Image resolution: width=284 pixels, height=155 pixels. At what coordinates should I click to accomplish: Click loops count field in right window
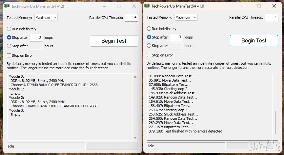coord(176,37)
